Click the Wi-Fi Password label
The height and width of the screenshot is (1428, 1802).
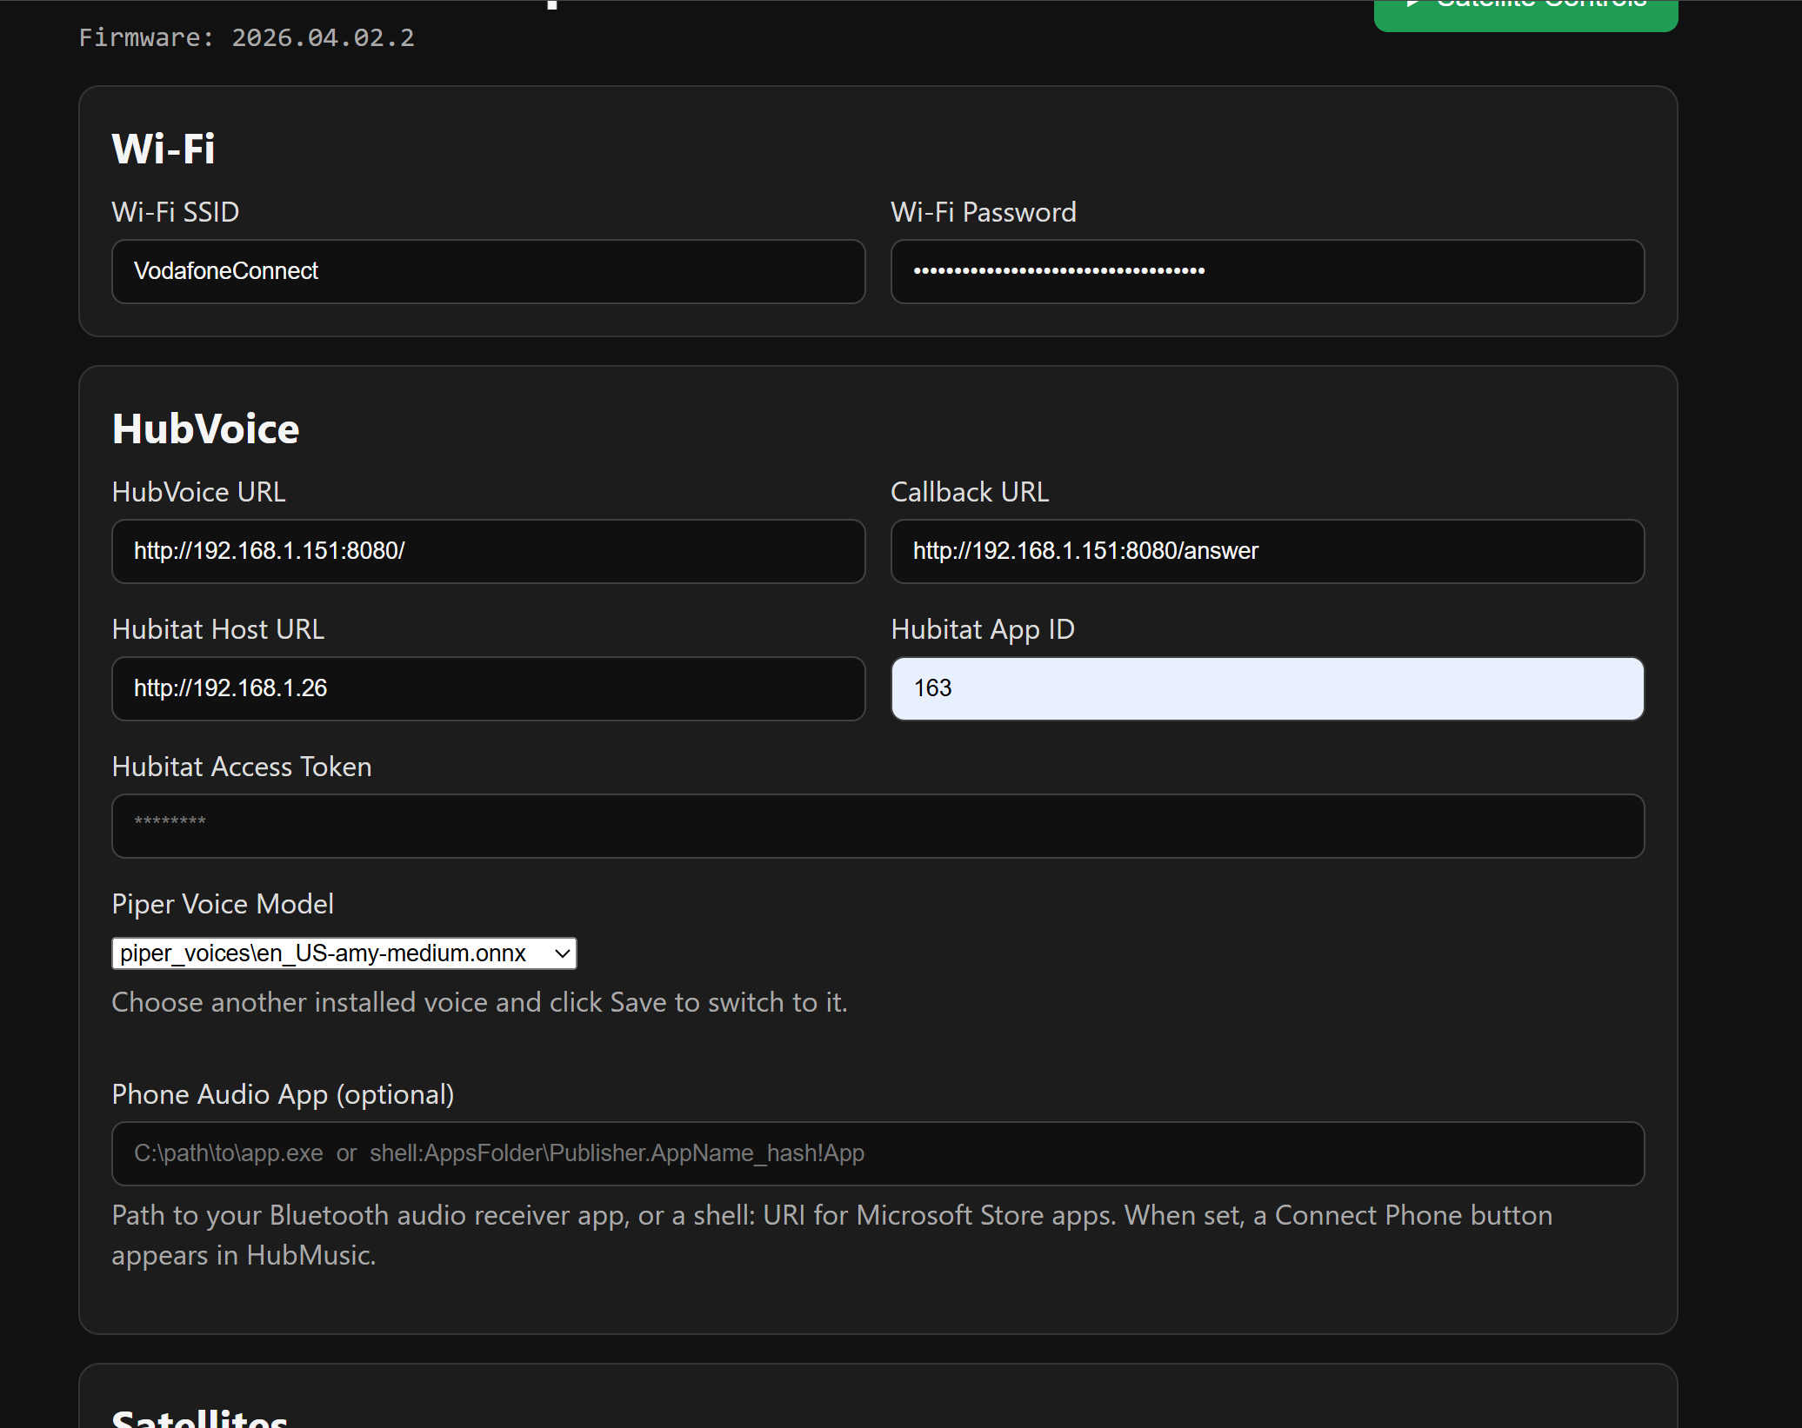pyautogui.click(x=983, y=212)
